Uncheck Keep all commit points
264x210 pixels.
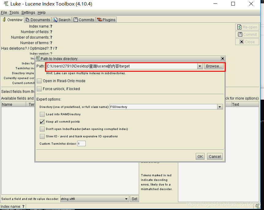tap(42, 122)
